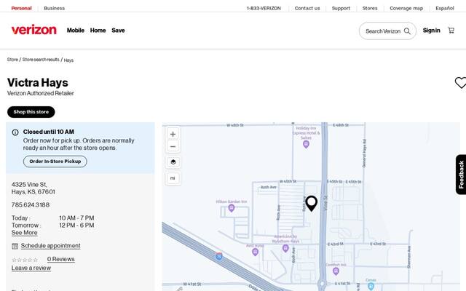
Task: Click the 1-833-VERIZON link
Action: [x=264, y=8]
